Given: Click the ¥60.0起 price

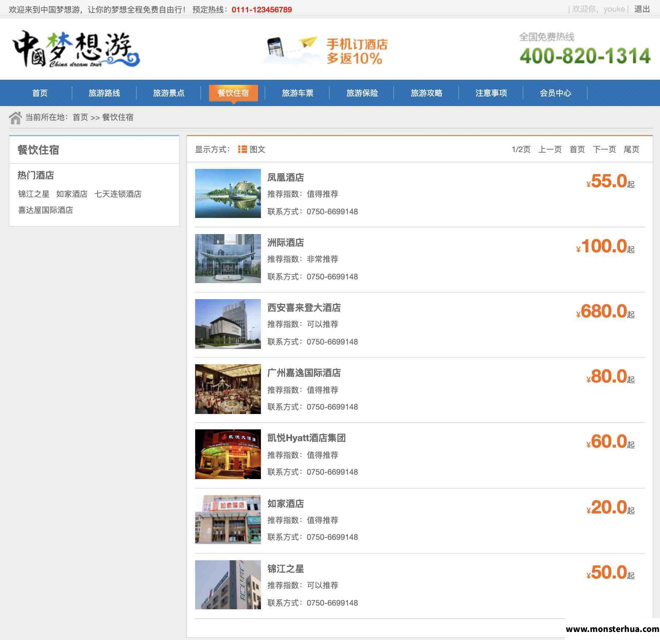Looking at the screenshot, I should click(610, 441).
